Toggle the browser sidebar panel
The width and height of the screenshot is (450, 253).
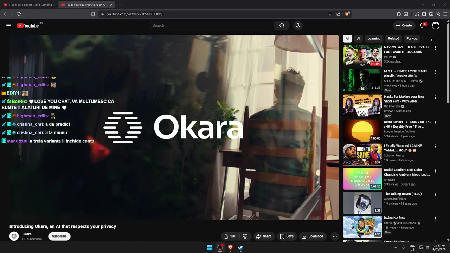(x=424, y=14)
